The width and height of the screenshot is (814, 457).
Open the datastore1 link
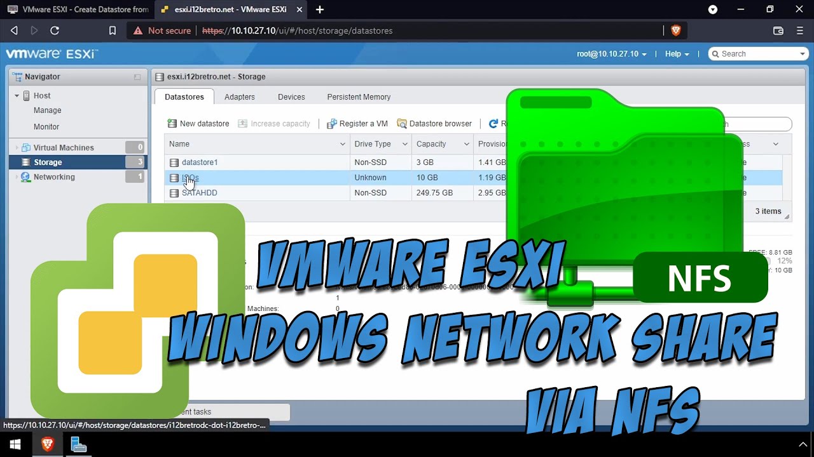pyautogui.click(x=200, y=162)
